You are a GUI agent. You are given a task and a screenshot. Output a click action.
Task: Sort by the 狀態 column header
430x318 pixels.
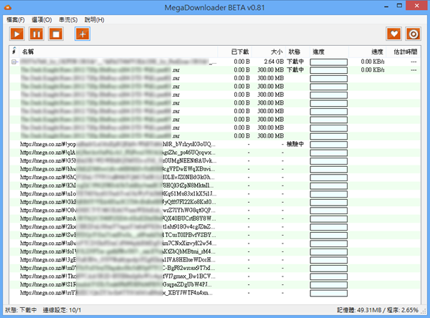tap(297, 52)
